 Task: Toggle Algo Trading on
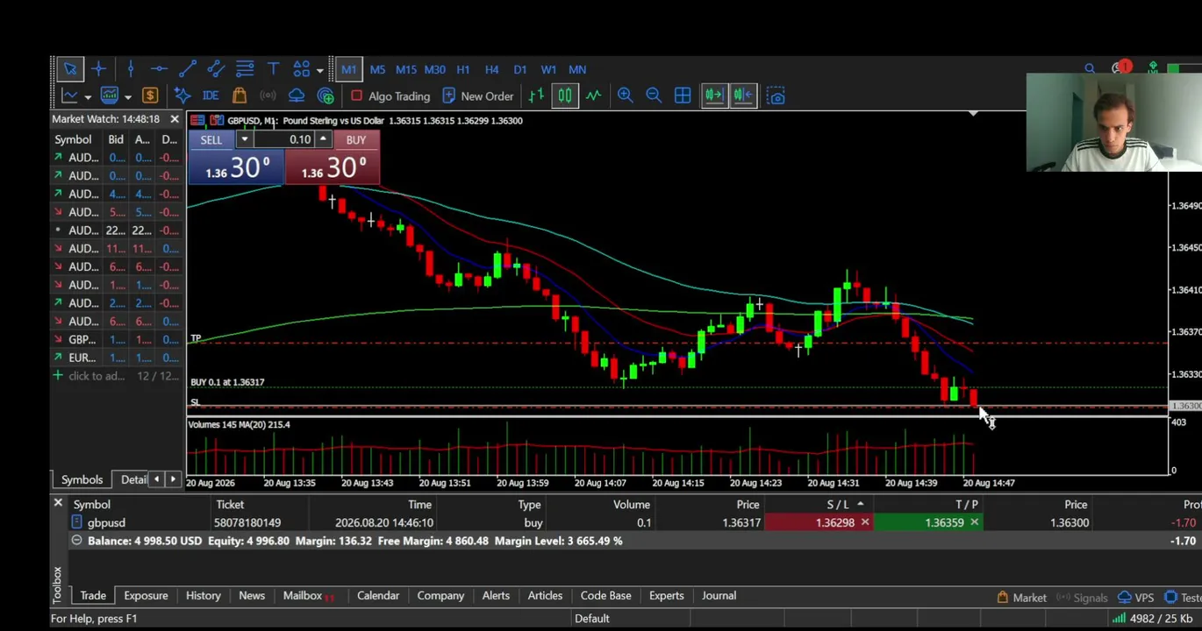tap(390, 96)
